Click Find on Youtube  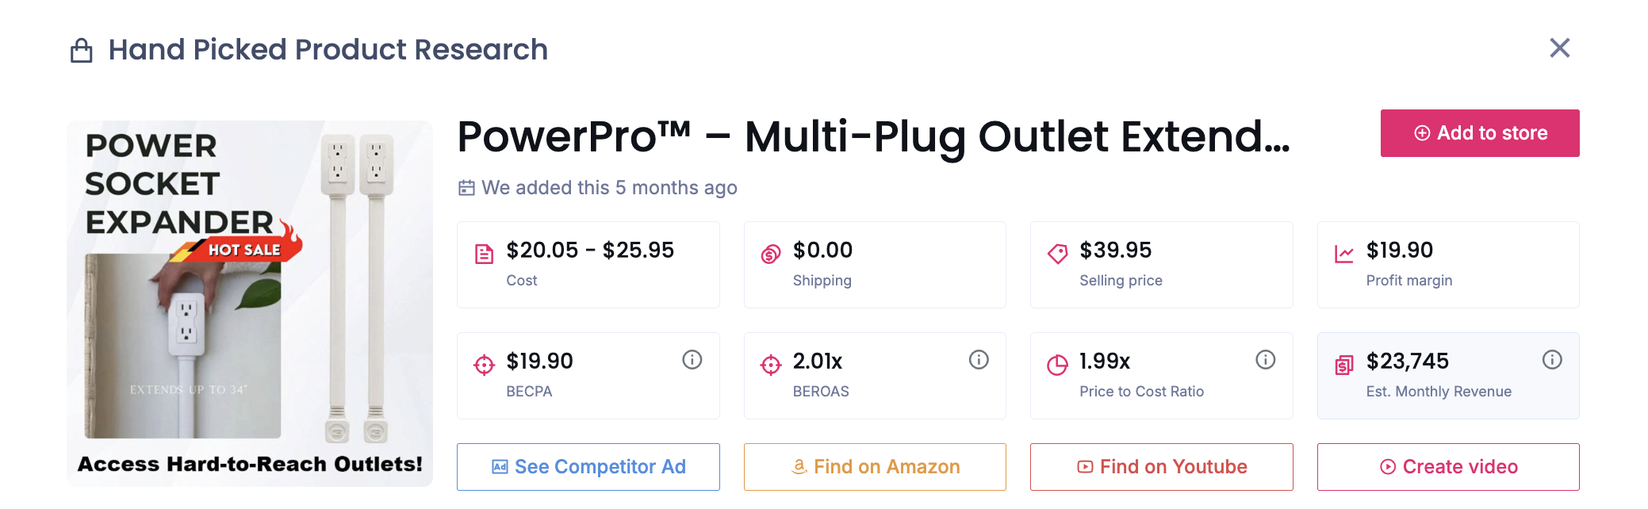pos(1161,467)
